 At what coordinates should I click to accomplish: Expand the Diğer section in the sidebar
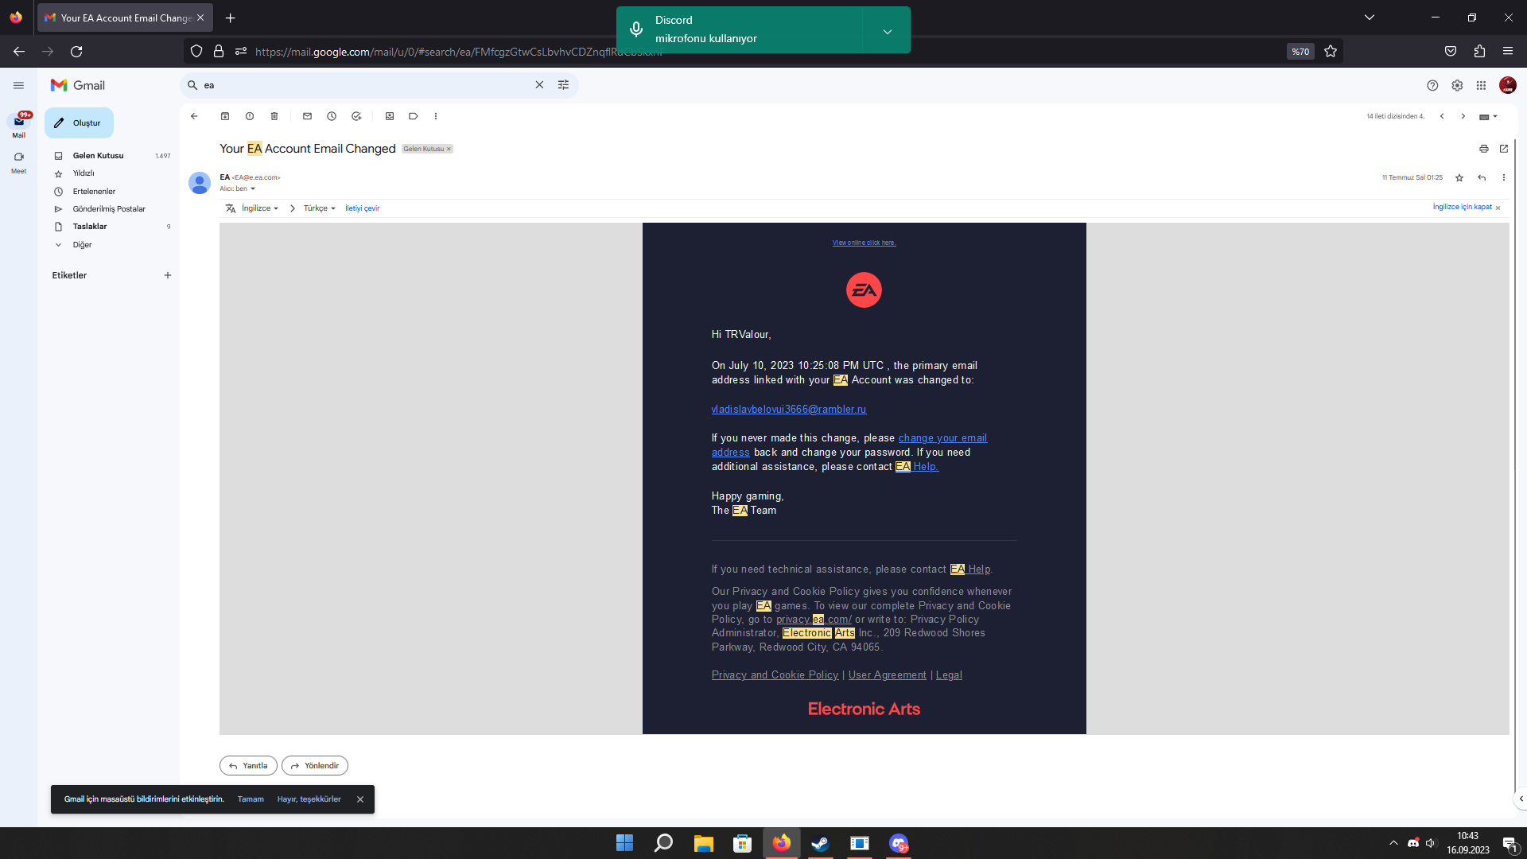(x=82, y=245)
